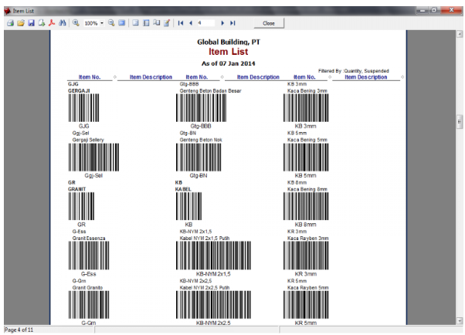Viewport: 465px width, 335px height.
Task: Click the vertical scrollbar thumb
Action: (x=460, y=121)
